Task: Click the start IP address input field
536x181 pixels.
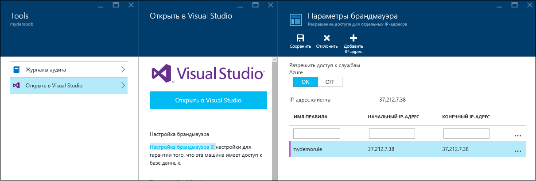Action: (x=392, y=133)
